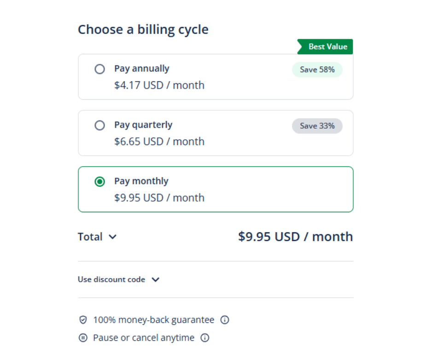Screen dimensions: 433x362
Task: Open info icon beside money-back guarantee
Action: (x=225, y=320)
